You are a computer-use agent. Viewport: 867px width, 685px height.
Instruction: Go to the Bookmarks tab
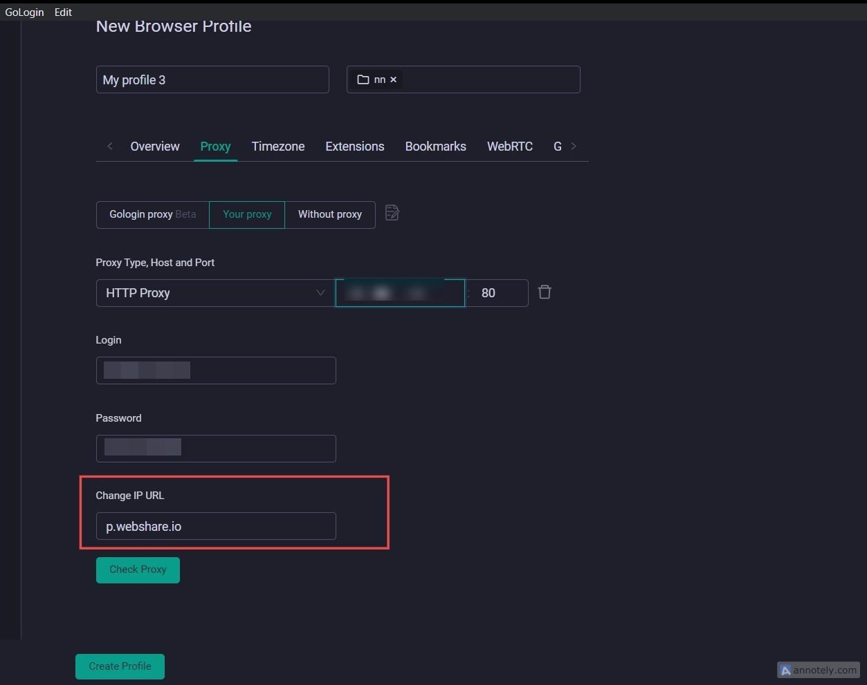(x=436, y=147)
